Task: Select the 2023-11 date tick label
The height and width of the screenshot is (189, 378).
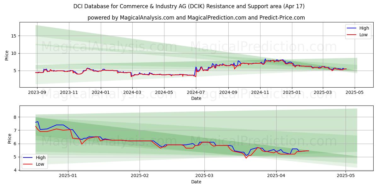Action: (69, 92)
